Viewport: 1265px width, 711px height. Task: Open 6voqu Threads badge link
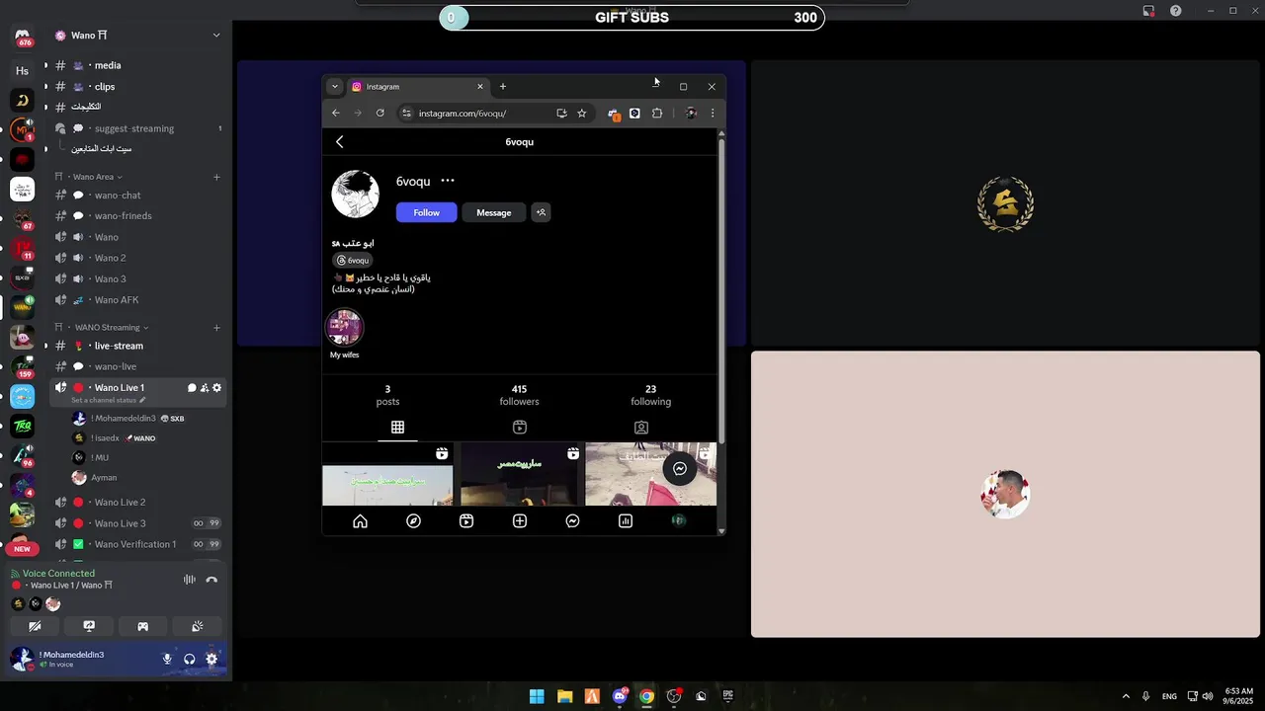click(x=353, y=261)
